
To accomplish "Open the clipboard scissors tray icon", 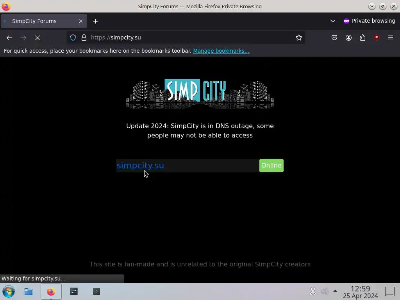I will pyautogui.click(x=313, y=291).
